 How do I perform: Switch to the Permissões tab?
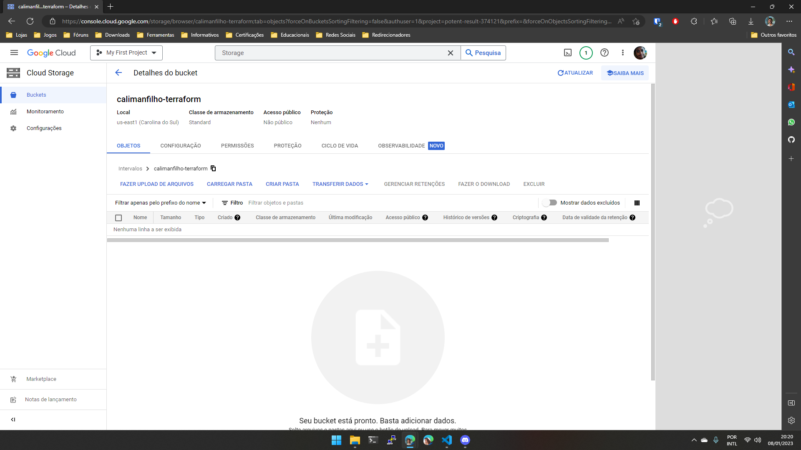(x=237, y=146)
